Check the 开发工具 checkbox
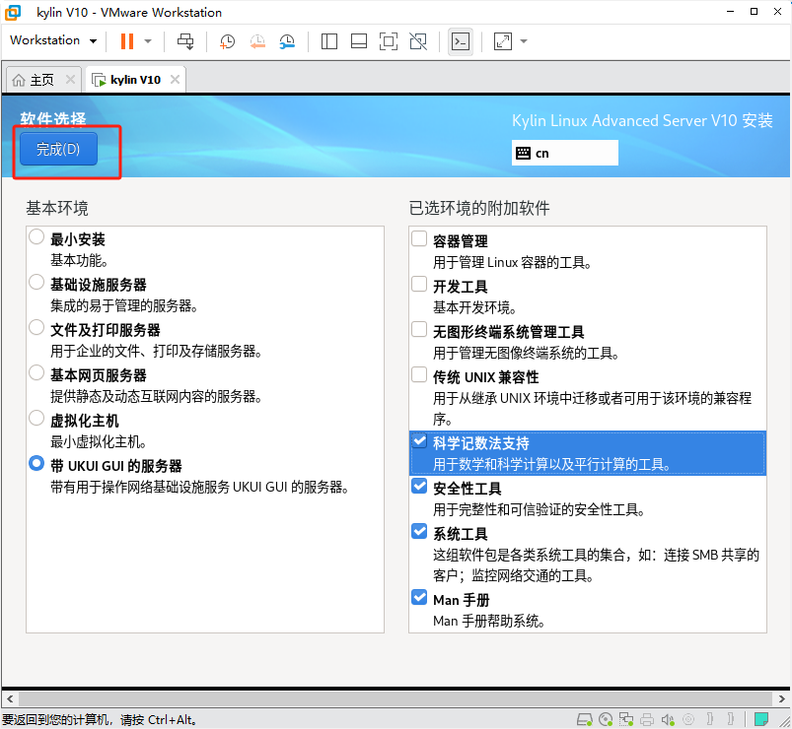Screen dimensions: 792x729 click(419, 284)
